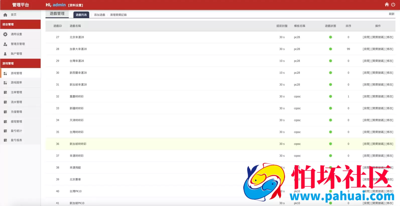Click the 通用设置 gear icon
Screen dimensions: 400x206
[x=5, y=34]
